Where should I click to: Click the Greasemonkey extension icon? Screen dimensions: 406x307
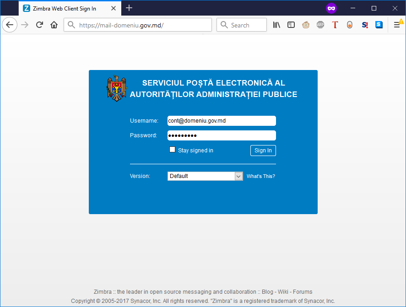point(305,25)
